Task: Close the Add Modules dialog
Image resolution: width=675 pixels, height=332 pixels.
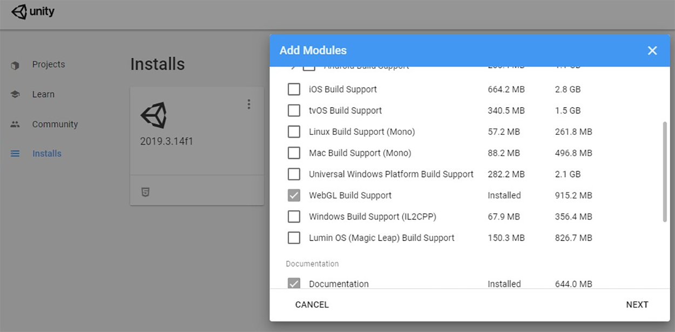Action: pos(652,50)
